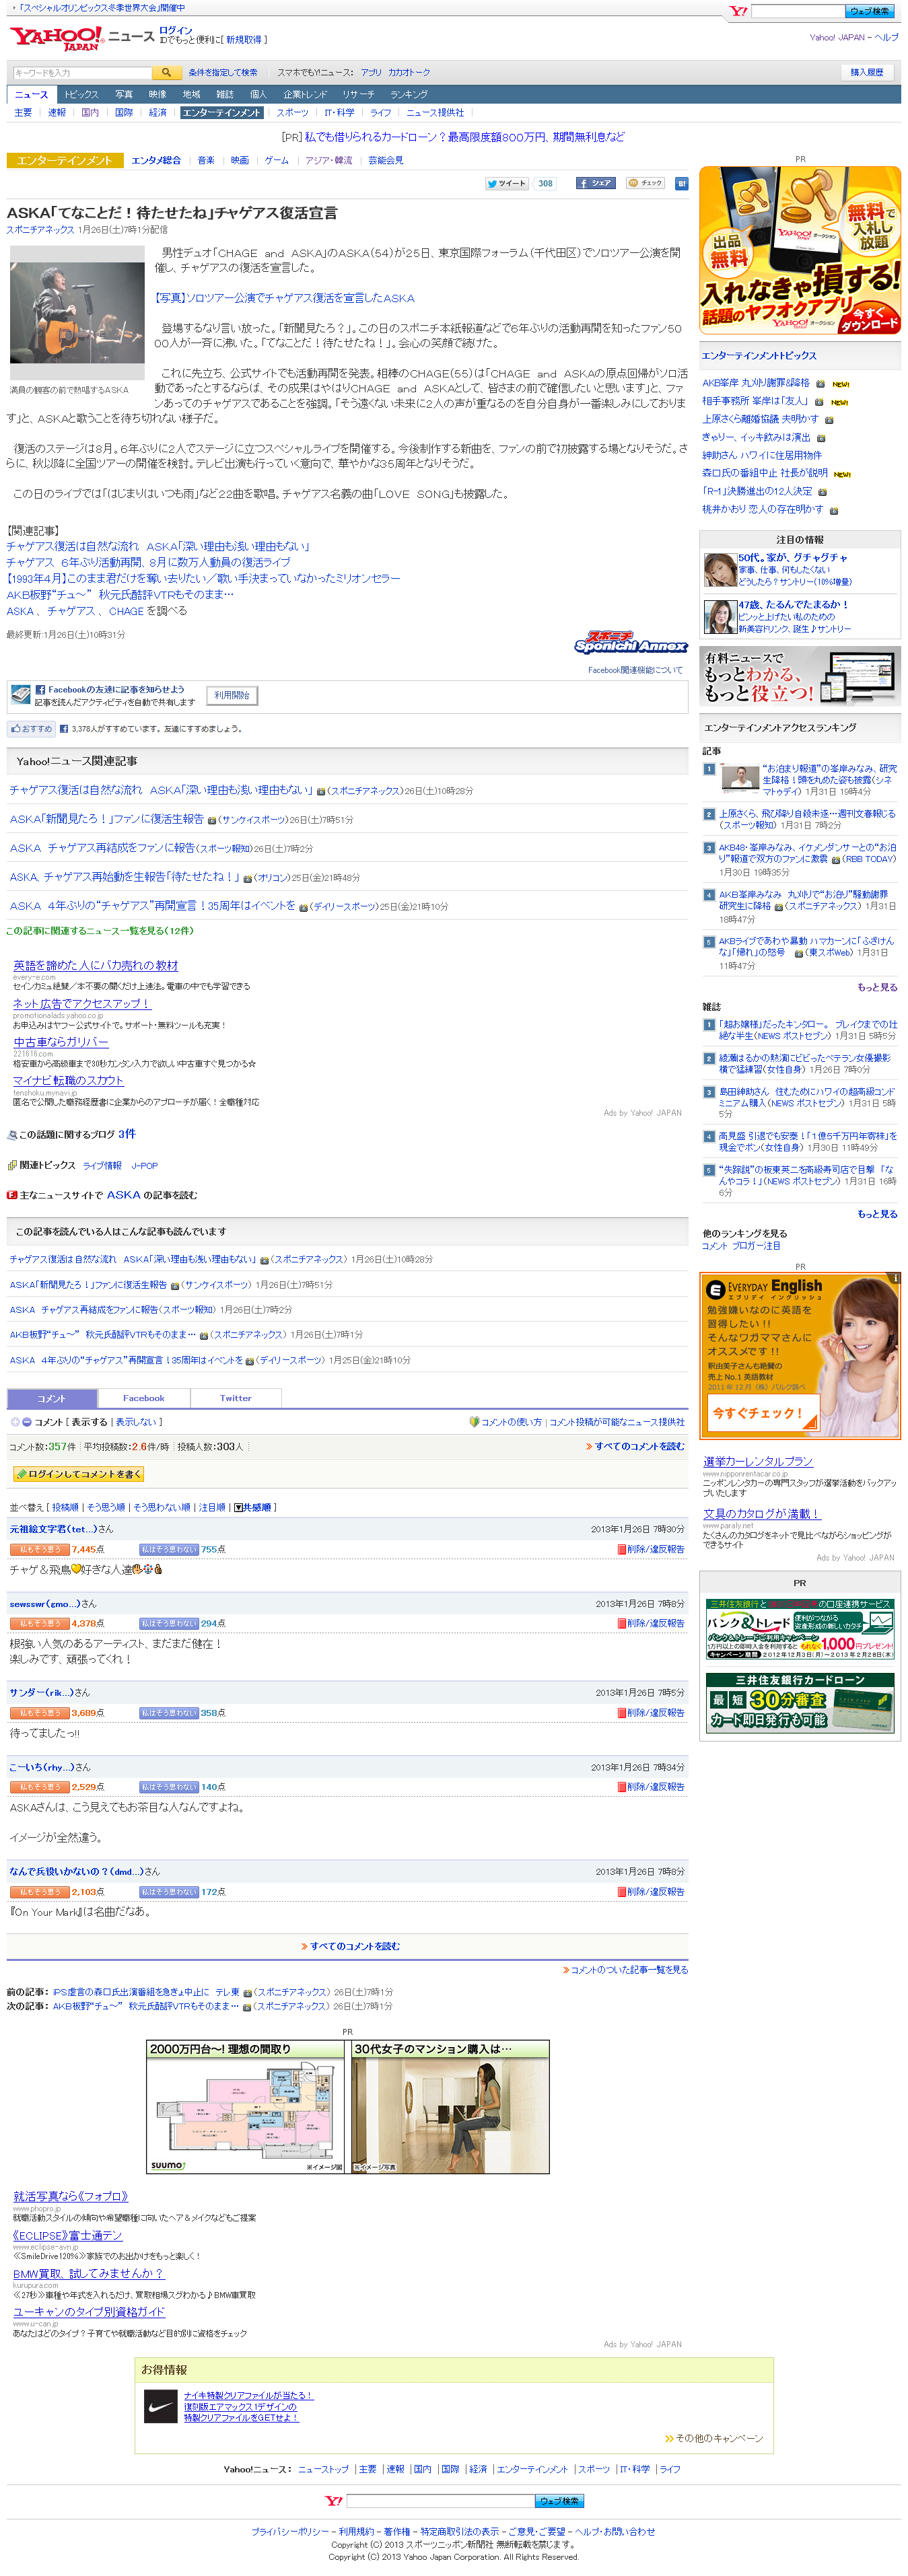This screenshot has height=2576, width=908.
Task: Click もっと見る under 記事 ranking
Action: point(877,987)
